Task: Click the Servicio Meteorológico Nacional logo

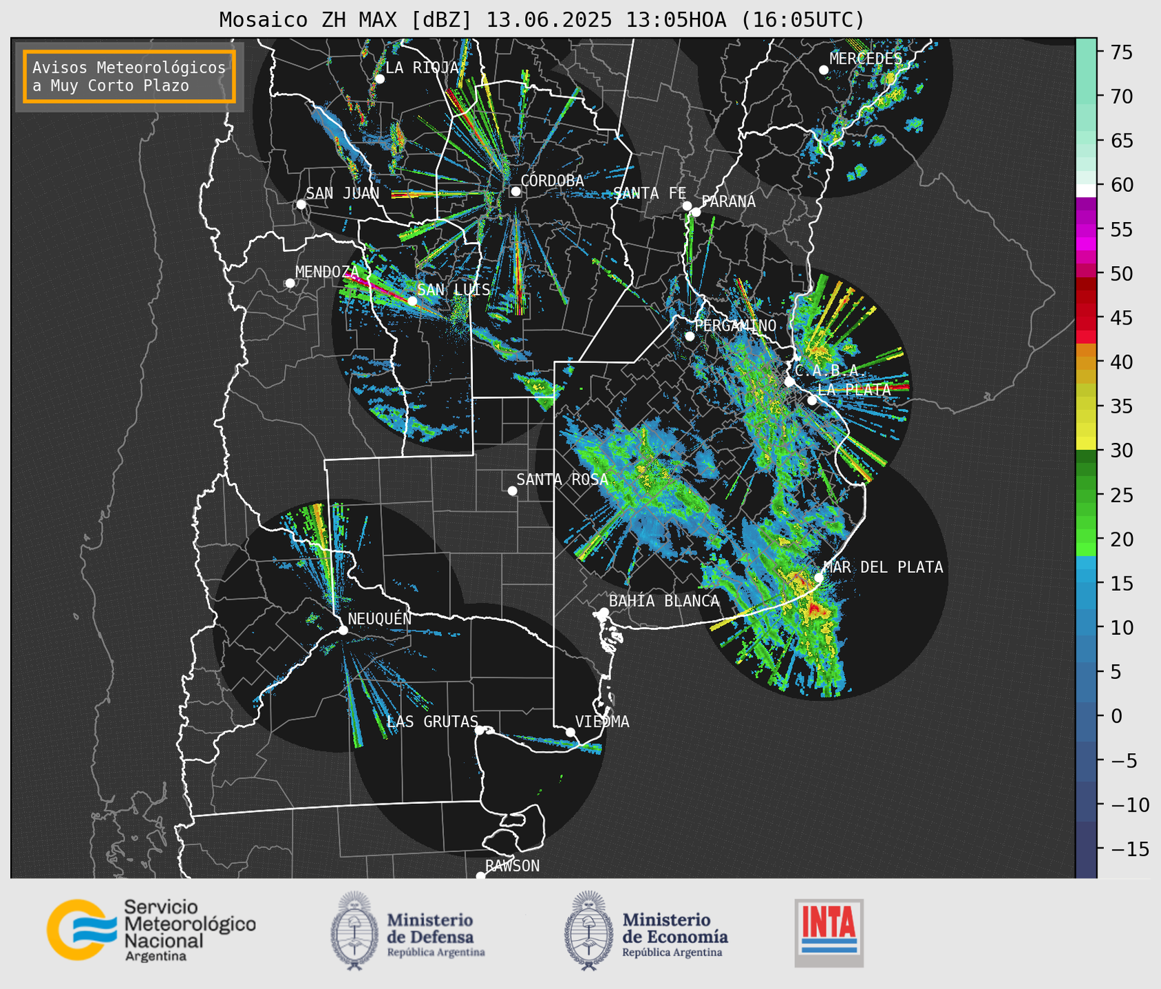Action: pyautogui.click(x=151, y=930)
